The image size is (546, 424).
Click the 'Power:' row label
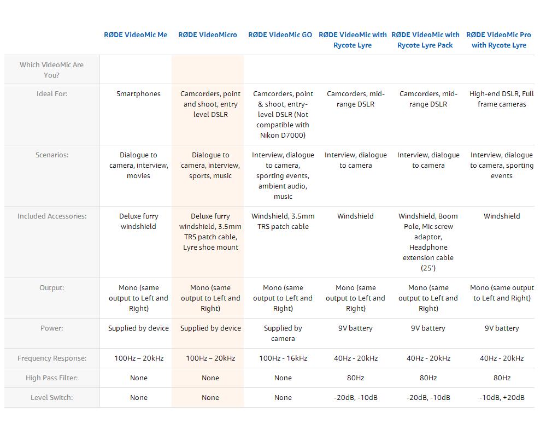(x=52, y=328)
